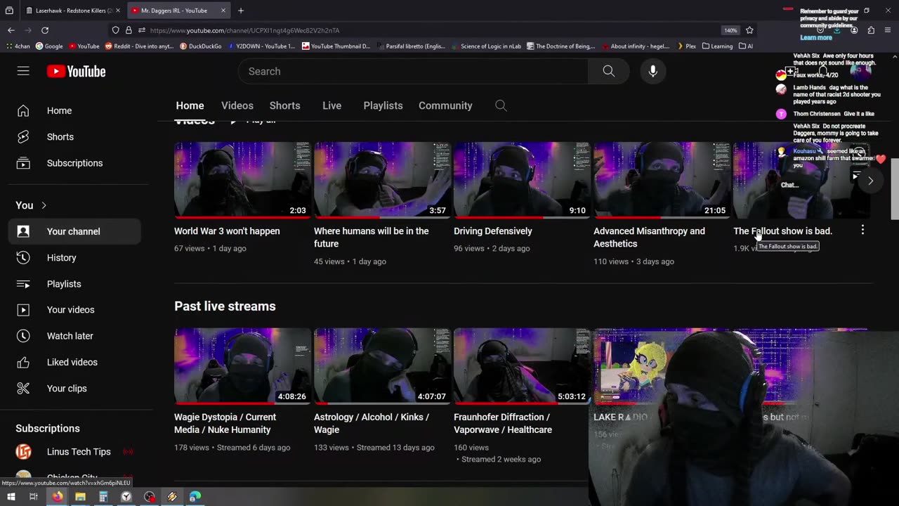Viewport: 899px width, 506px height.
Task: Open Linus Tech Tips subscription
Action: [74, 452]
